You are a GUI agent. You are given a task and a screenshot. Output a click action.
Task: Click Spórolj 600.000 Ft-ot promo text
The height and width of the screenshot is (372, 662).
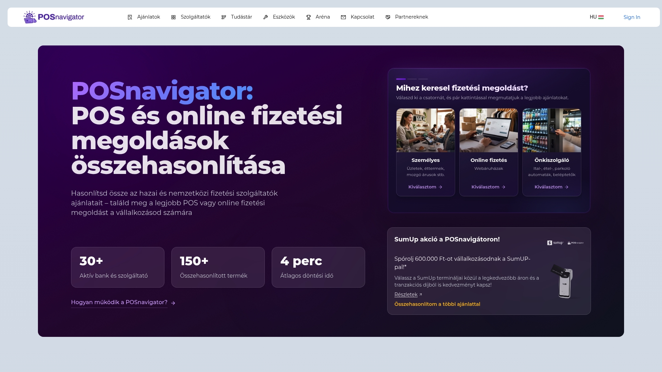pos(462,263)
